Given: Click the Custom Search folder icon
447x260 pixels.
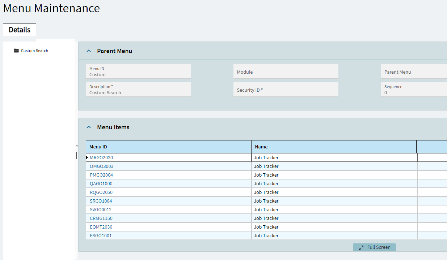Looking at the screenshot, I should tap(16, 51).
